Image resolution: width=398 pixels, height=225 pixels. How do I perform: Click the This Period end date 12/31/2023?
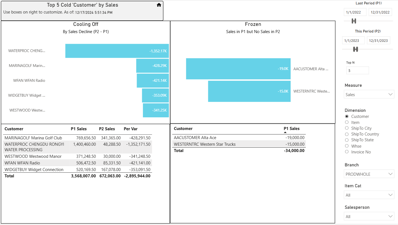pos(378,40)
